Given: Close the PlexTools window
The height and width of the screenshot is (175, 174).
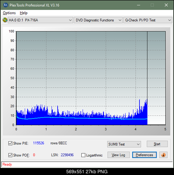Looking at the screenshot, I should coord(166,5).
